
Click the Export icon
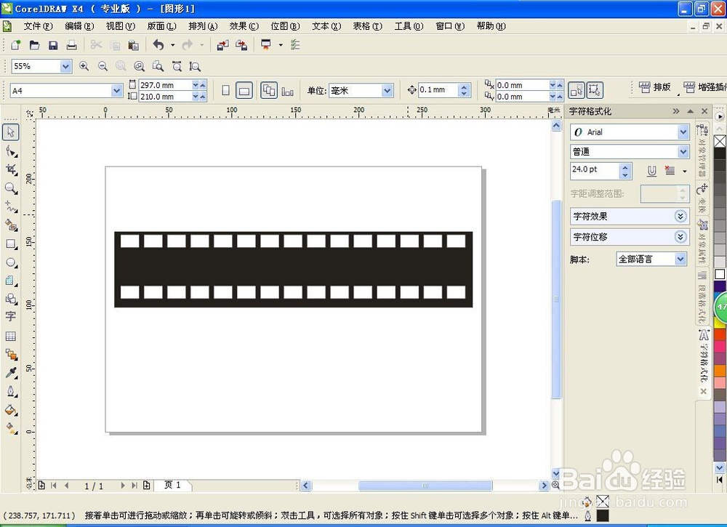241,45
